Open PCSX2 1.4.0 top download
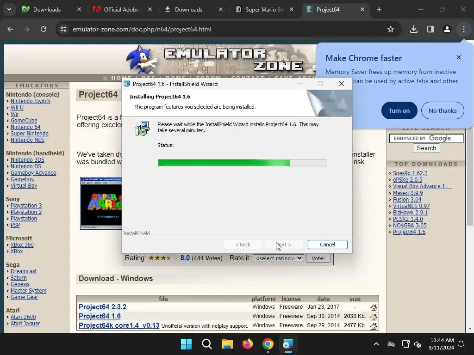This screenshot has height=355, width=474. [408, 219]
